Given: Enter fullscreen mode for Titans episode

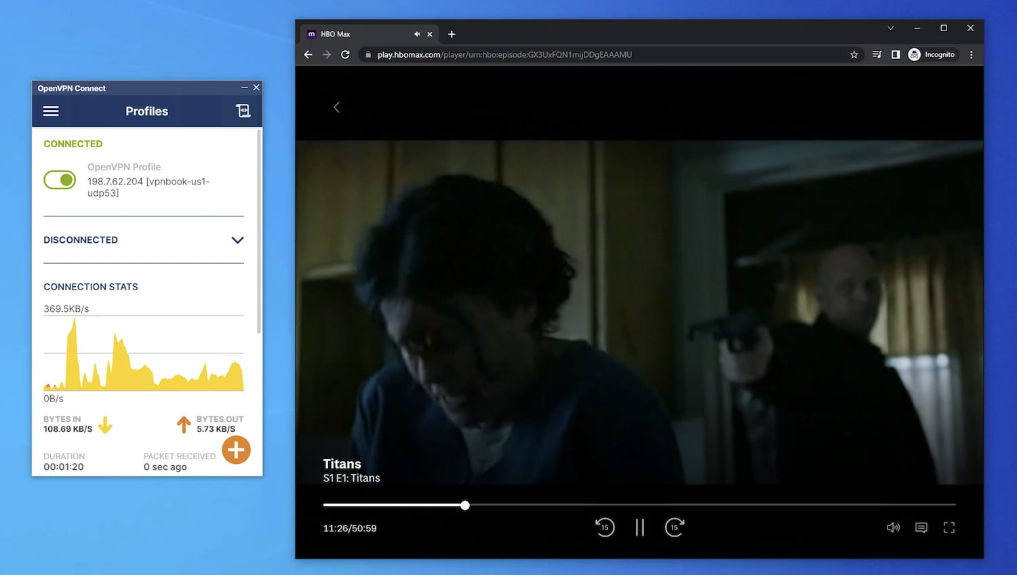Looking at the screenshot, I should (949, 528).
